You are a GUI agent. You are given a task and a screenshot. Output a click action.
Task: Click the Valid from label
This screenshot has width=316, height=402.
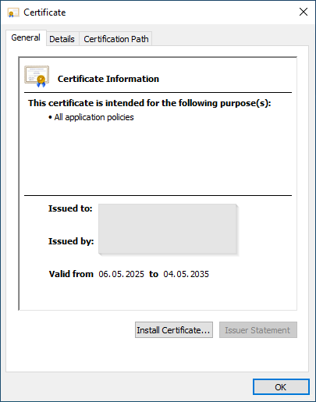click(x=71, y=274)
